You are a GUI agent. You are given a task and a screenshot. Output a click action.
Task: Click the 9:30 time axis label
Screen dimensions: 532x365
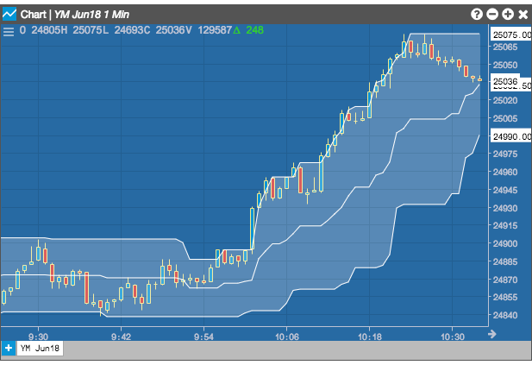(38, 337)
